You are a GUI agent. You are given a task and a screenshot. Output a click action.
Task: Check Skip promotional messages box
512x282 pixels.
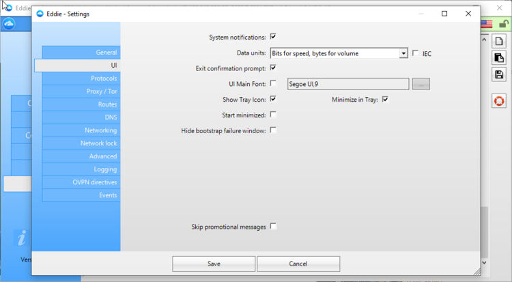pyautogui.click(x=273, y=226)
